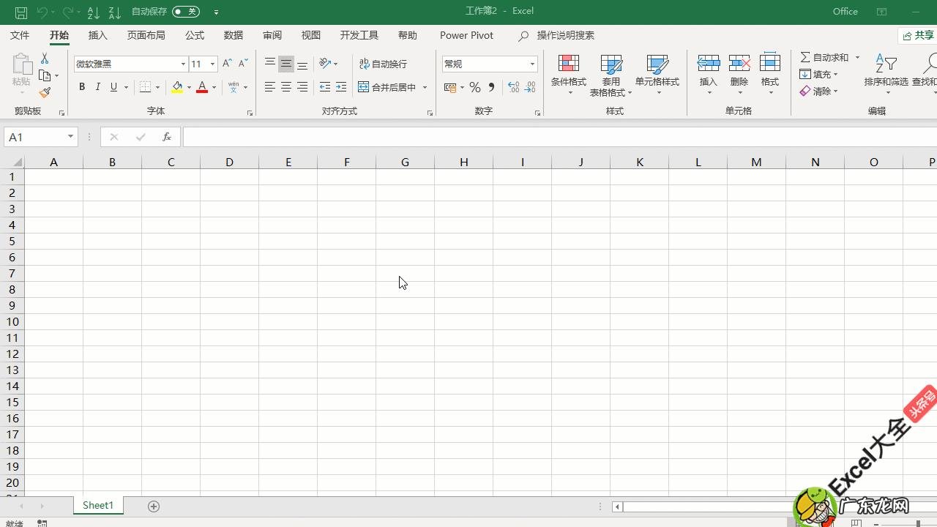Click the Cut scissors icon
The width and height of the screenshot is (937, 527).
pyautogui.click(x=45, y=59)
